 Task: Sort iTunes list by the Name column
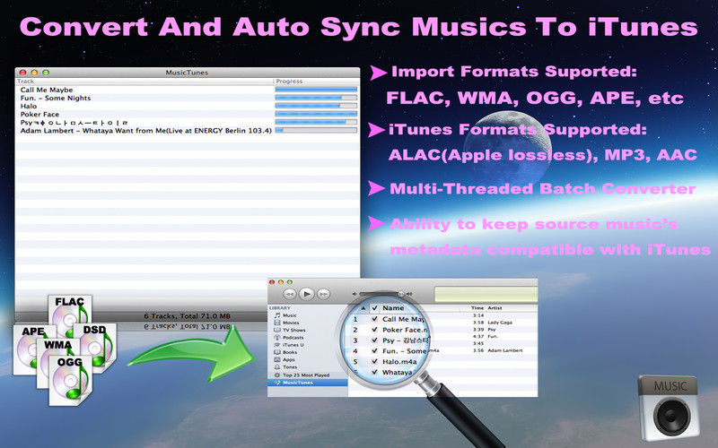pos(393,308)
